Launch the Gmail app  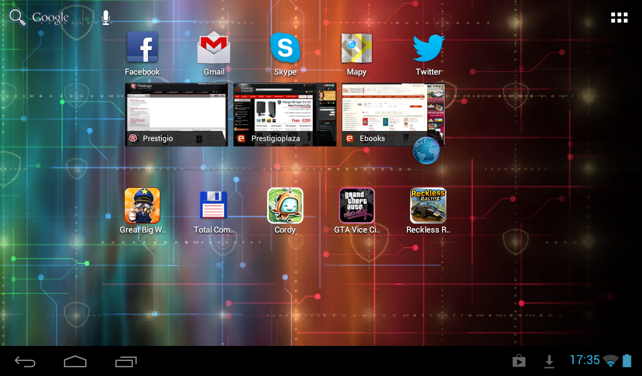point(214,49)
